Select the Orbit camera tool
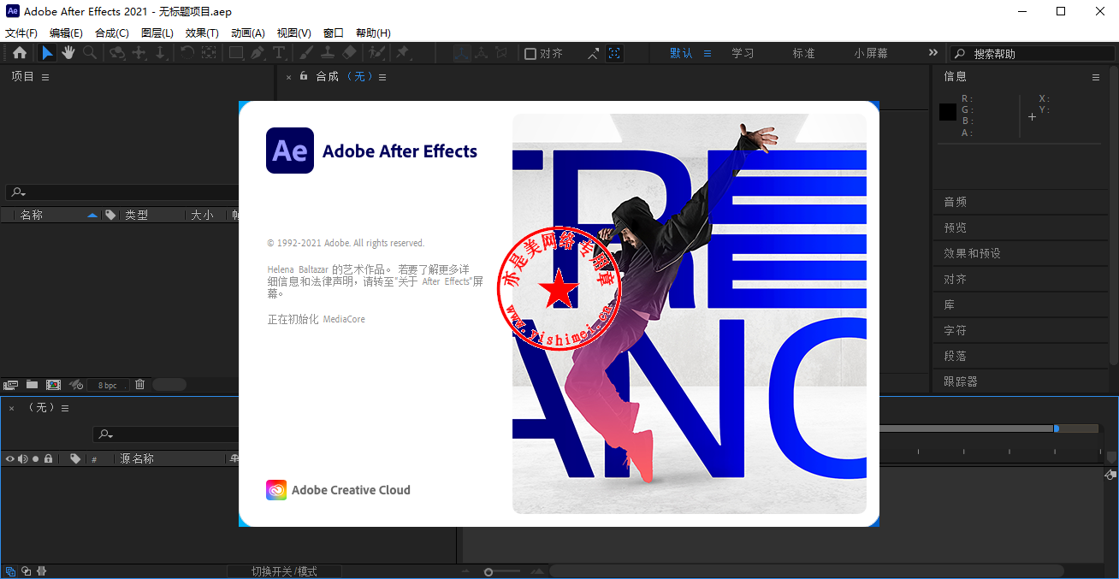The image size is (1119, 579). pyautogui.click(x=117, y=53)
